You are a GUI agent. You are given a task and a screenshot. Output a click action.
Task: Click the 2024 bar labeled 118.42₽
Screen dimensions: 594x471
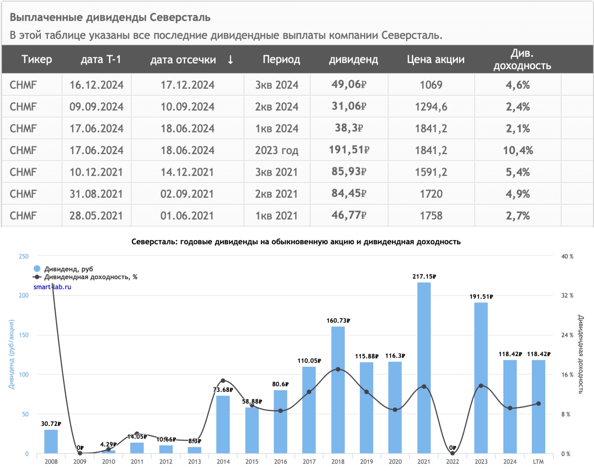pos(510,407)
